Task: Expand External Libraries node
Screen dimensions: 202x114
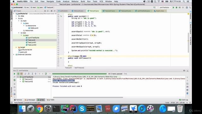Action: [x=14, y=54]
